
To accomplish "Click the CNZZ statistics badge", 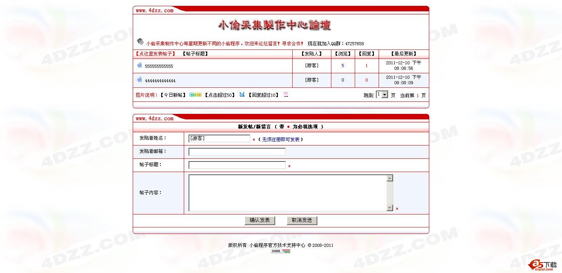I will click(281, 251).
